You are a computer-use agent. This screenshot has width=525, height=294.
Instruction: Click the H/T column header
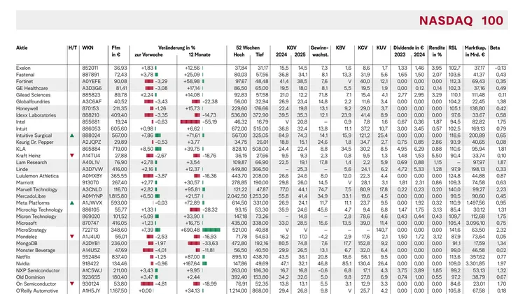[73, 47]
